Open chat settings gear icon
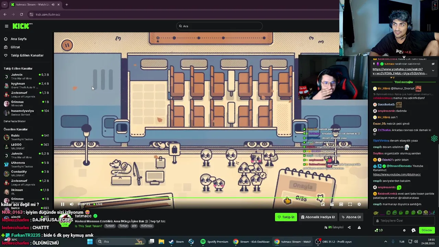Viewport: 439px width, 247px height. 404,230
